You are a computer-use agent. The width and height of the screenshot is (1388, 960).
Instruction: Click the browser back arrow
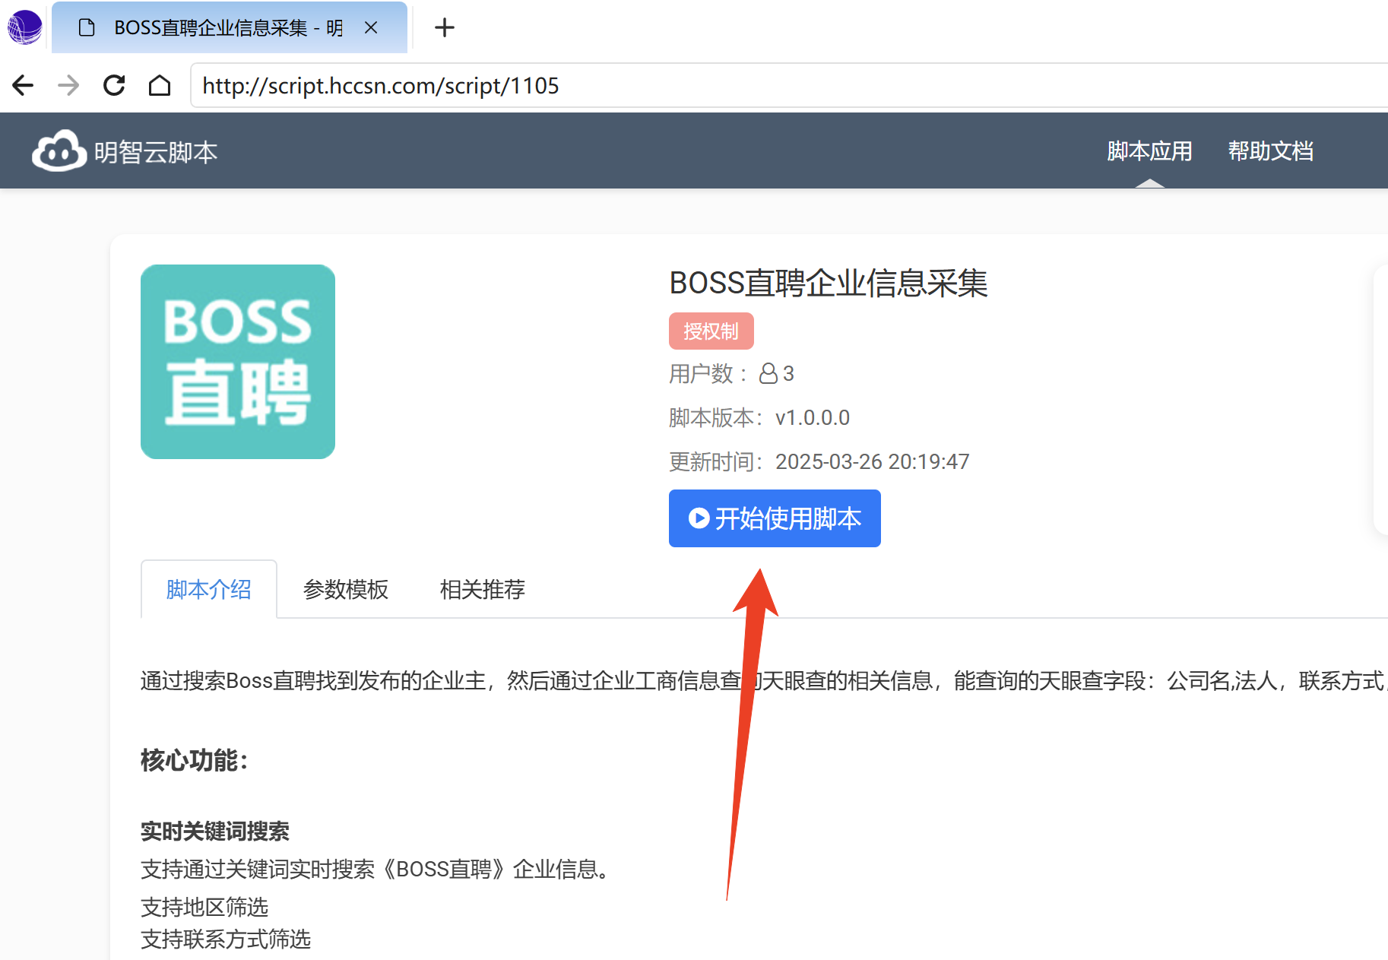pyautogui.click(x=24, y=85)
